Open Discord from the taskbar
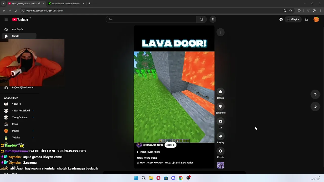324x182 pixels. [173, 178]
